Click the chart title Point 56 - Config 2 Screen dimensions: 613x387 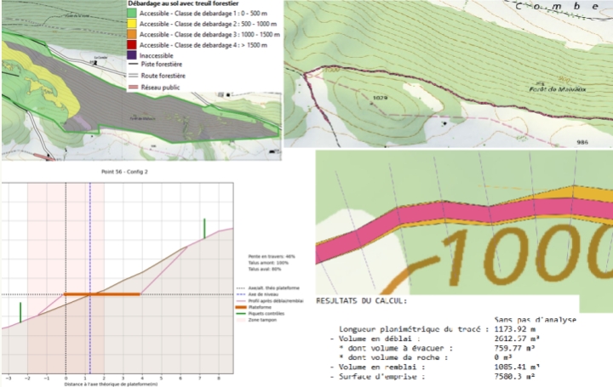point(118,171)
